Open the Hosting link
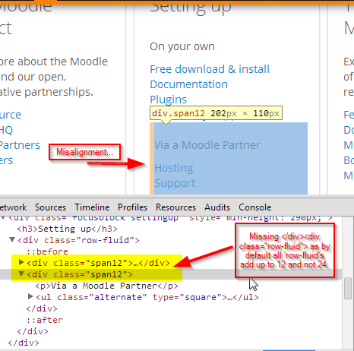Screen dimensions: 354x351 174,168
